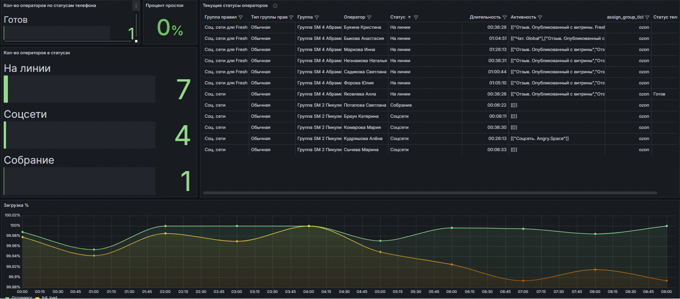
Task: Click info icon beside Текущие статусы операторов
Action: (x=275, y=6)
